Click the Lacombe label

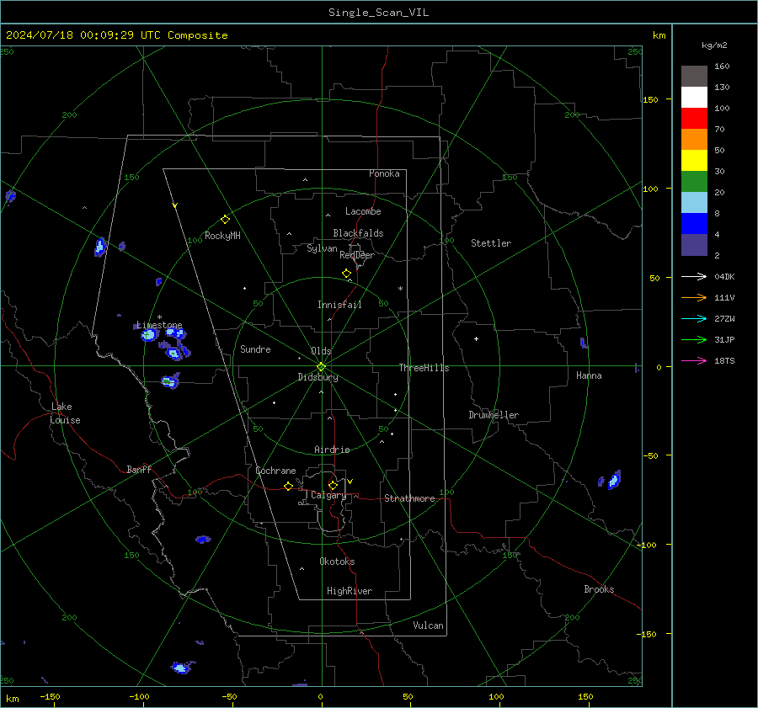363,211
